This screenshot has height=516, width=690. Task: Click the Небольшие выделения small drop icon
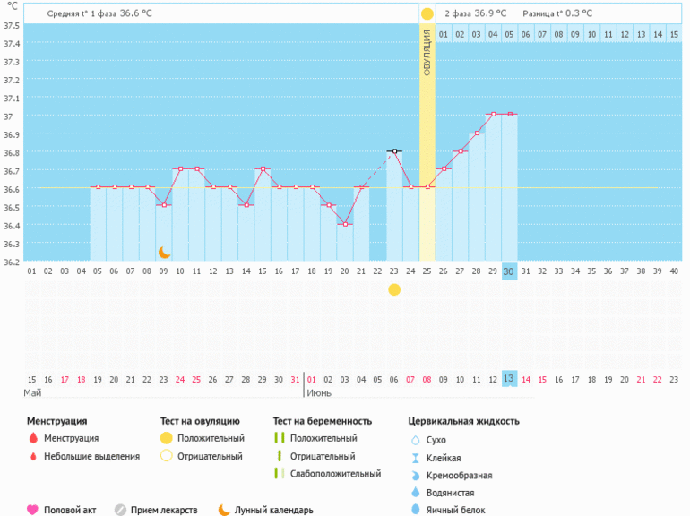(x=33, y=456)
